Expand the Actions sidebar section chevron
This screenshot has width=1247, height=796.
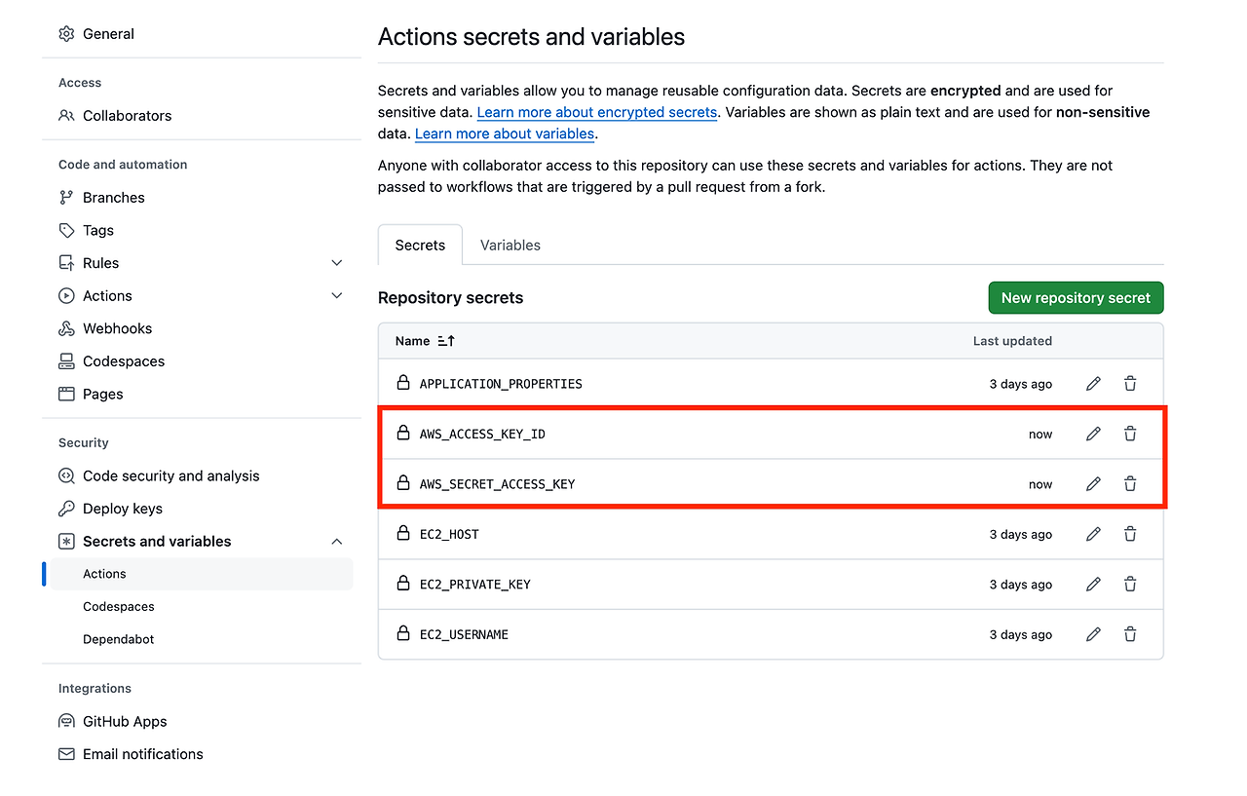337,295
